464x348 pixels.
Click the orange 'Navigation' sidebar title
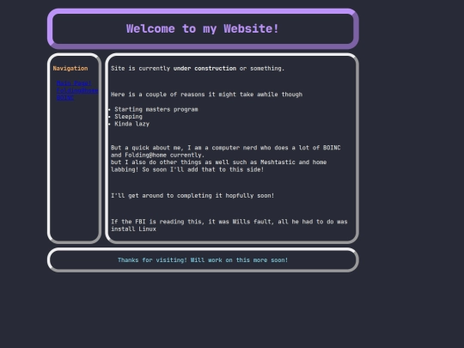click(x=70, y=69)
